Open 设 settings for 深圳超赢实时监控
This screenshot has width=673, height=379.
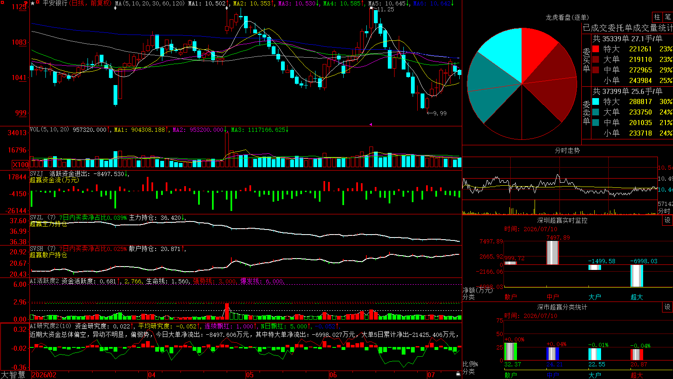[x=668, y=220]
